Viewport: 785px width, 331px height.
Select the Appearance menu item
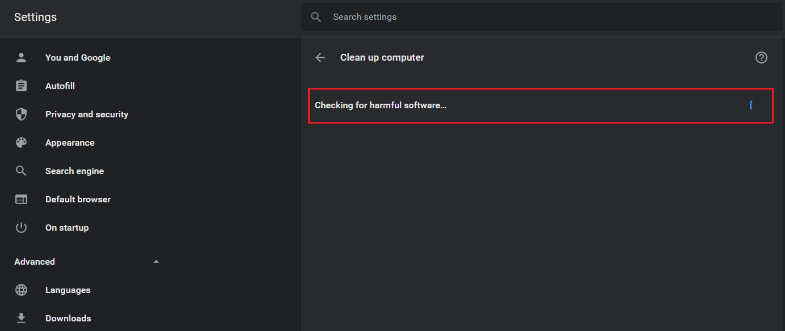(x=70, y=142)
